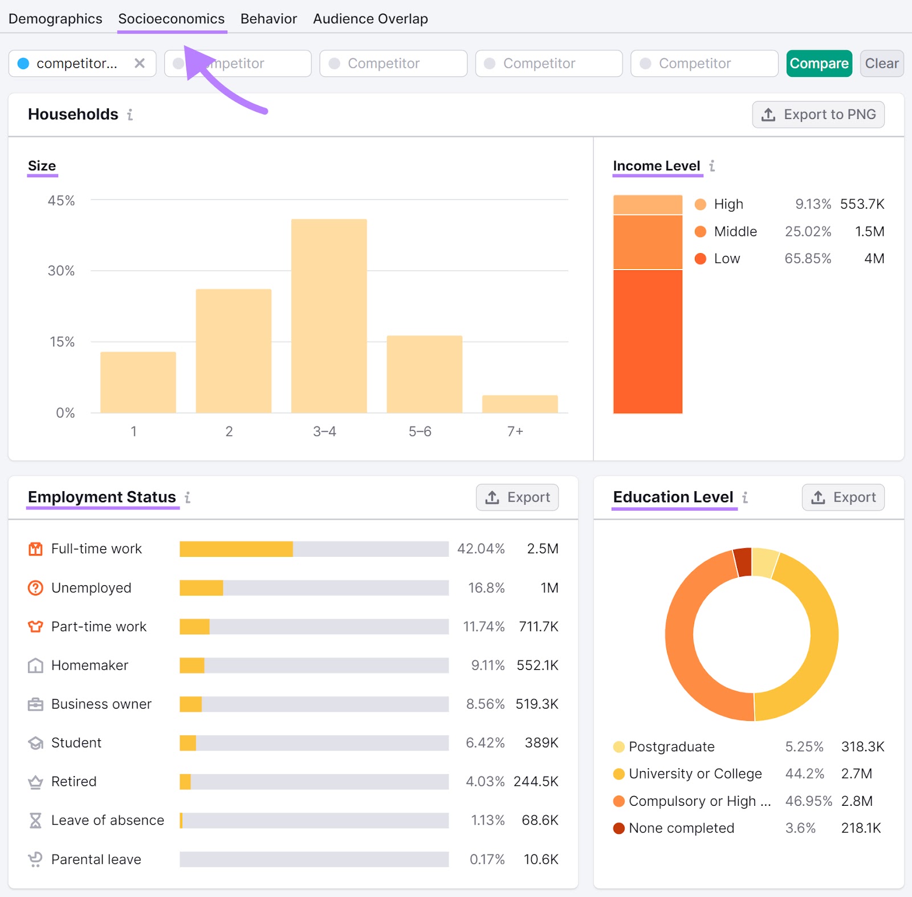Open the last Competitor selector
Screen dimensions: 912x897
pyautogui.click(x=704, y=63)
